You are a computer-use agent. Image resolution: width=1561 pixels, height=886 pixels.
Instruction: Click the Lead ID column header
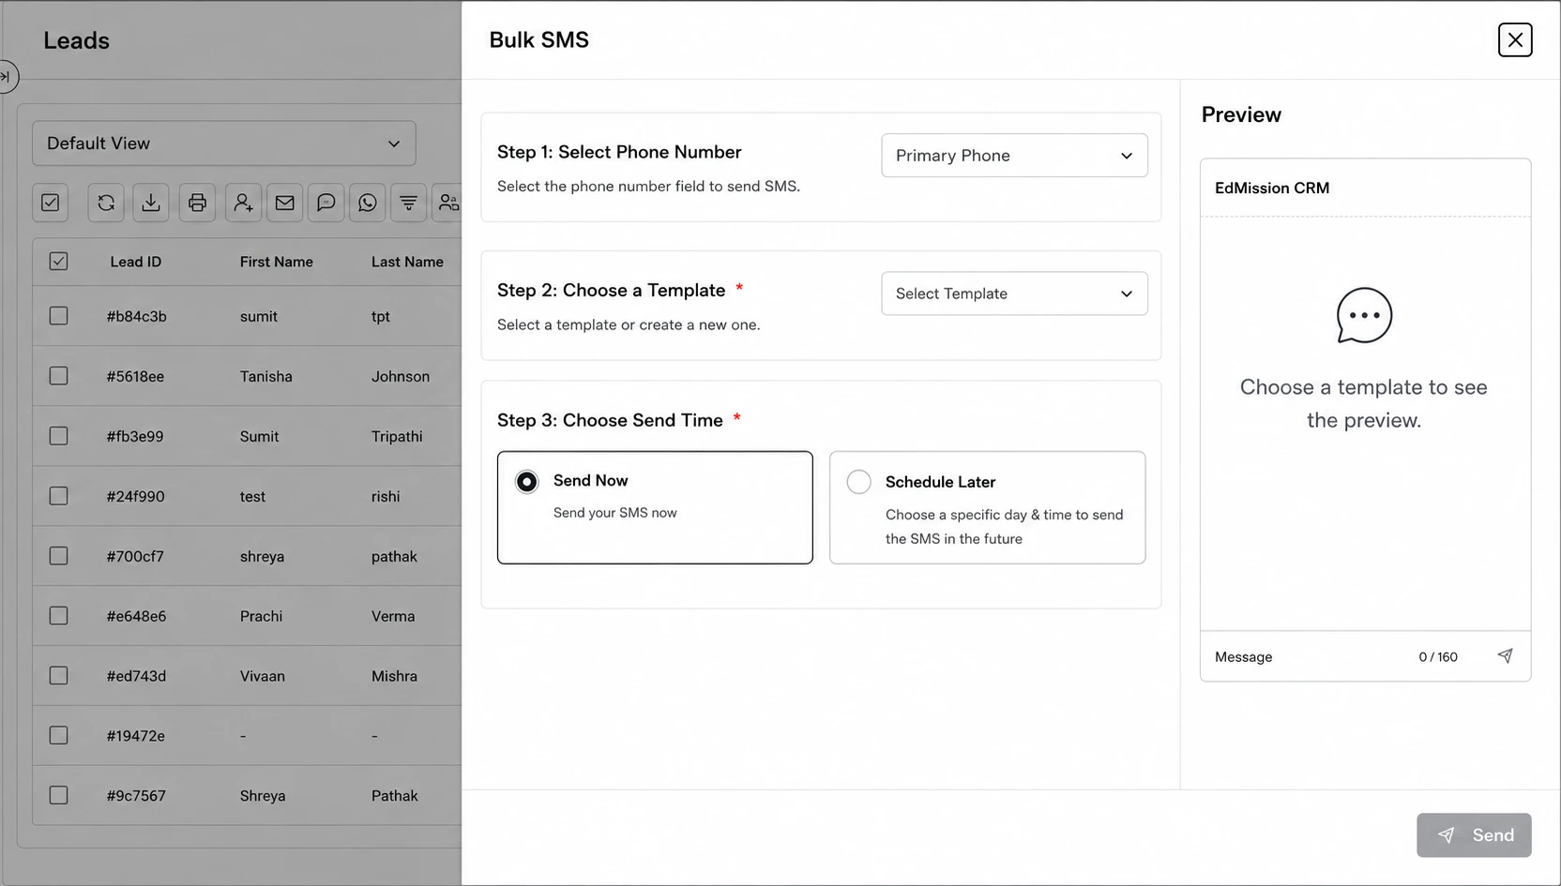pos(136,262)
